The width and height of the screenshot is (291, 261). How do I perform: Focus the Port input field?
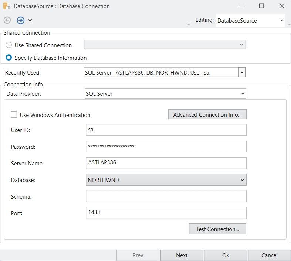pyautogui.click(x=166, y=213)
